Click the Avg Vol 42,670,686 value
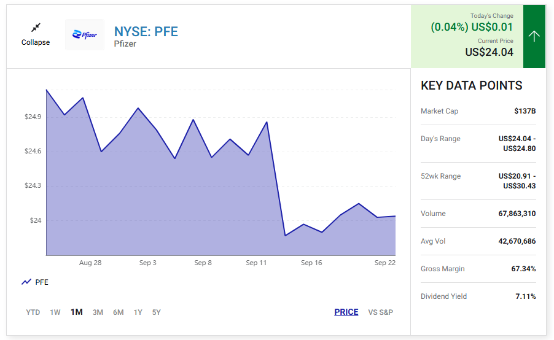Screen dimensions: 554x340 pos(517,241)
